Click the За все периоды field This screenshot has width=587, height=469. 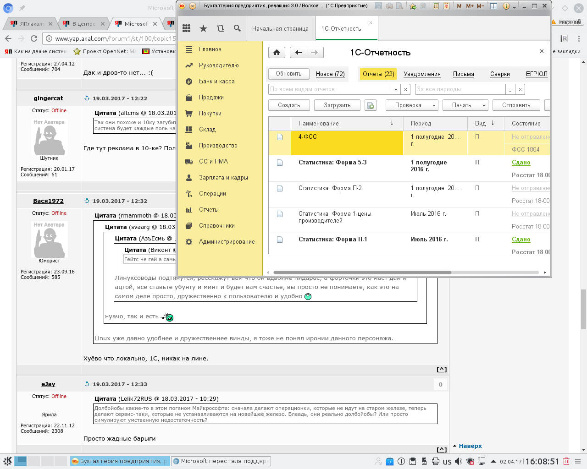pos(460,89)
